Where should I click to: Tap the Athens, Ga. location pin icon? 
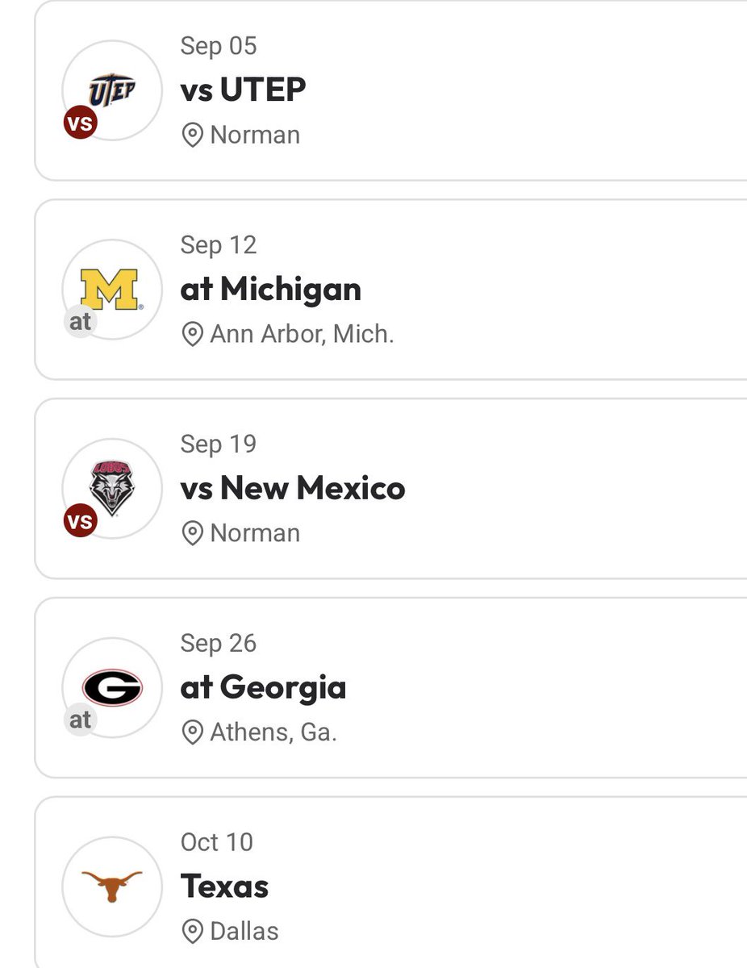click(x=192, y=732)
